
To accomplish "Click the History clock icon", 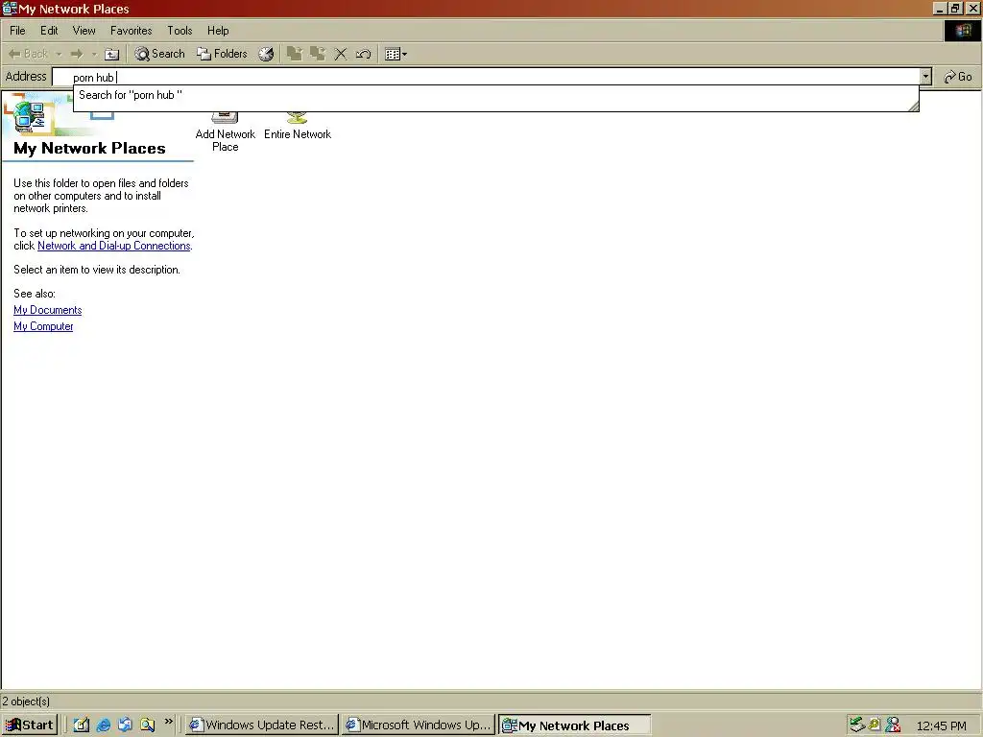I will coord(266,54).
